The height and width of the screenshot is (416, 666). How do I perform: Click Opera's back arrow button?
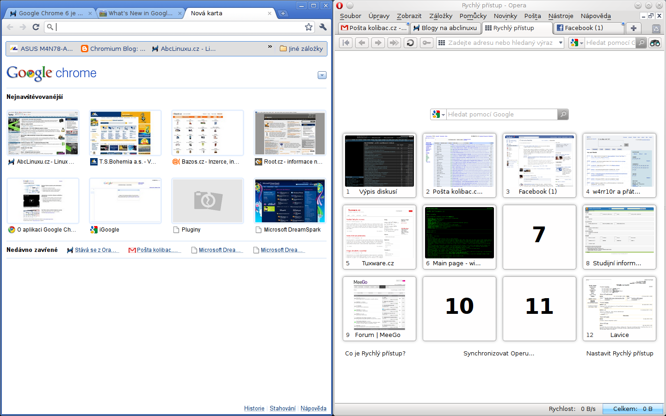362,43
